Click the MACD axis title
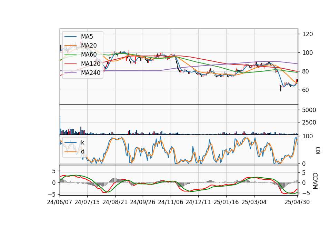 point(315,181)
